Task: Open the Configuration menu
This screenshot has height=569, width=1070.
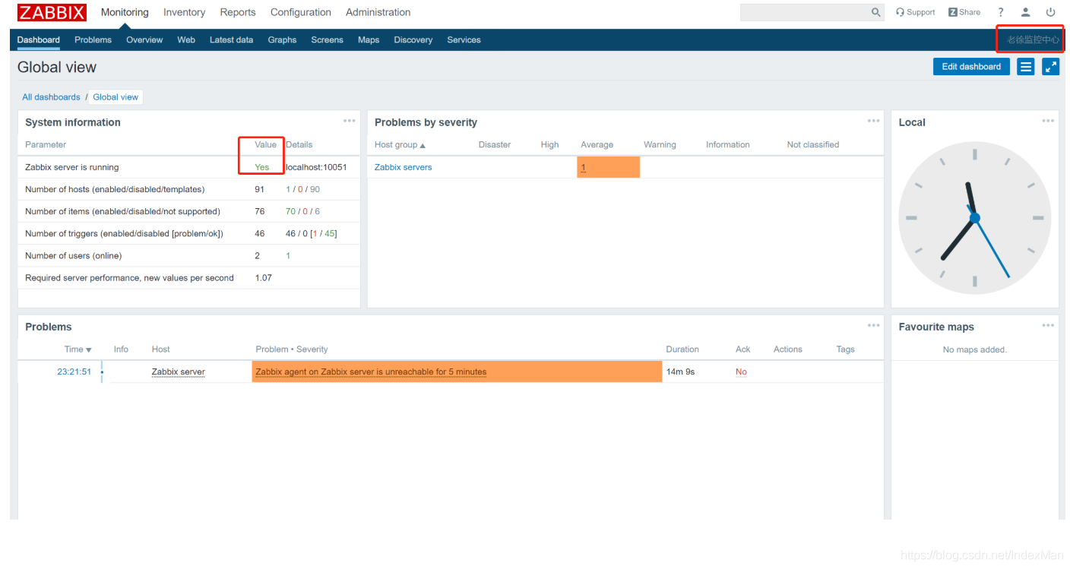Action: (x=301, y=12)
